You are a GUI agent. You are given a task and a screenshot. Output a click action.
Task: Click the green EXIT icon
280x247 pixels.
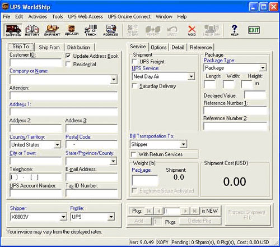(x=254, y=30)
